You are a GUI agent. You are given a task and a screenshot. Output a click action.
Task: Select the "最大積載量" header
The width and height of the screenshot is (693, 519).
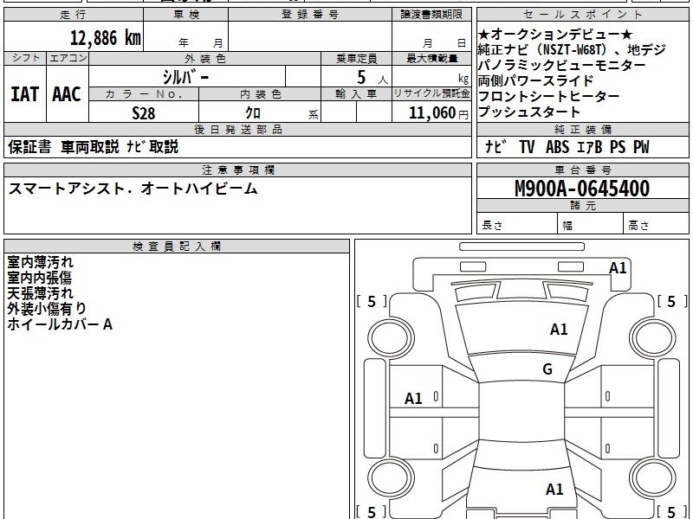[431, 58]
